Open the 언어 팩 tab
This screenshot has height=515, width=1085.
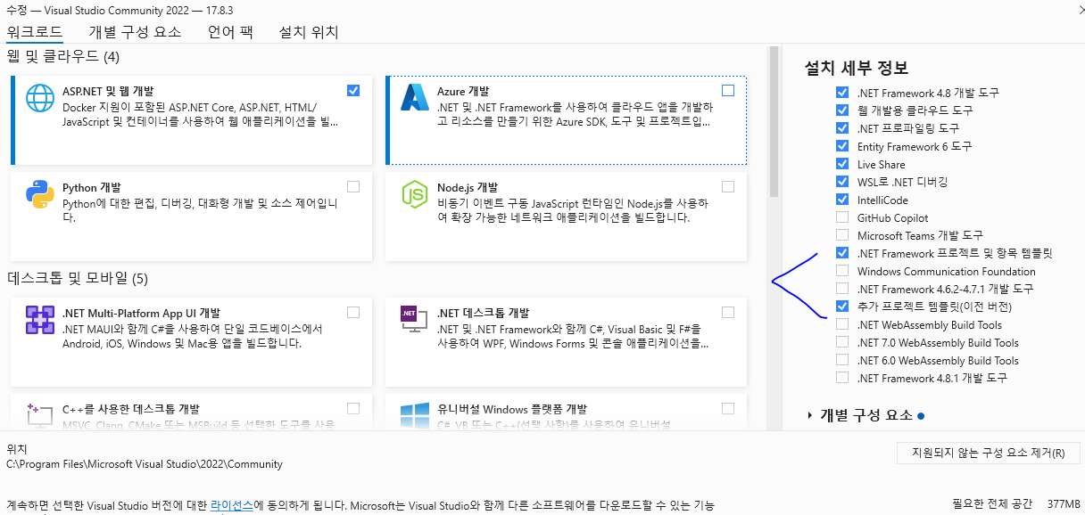coord(230,32)
